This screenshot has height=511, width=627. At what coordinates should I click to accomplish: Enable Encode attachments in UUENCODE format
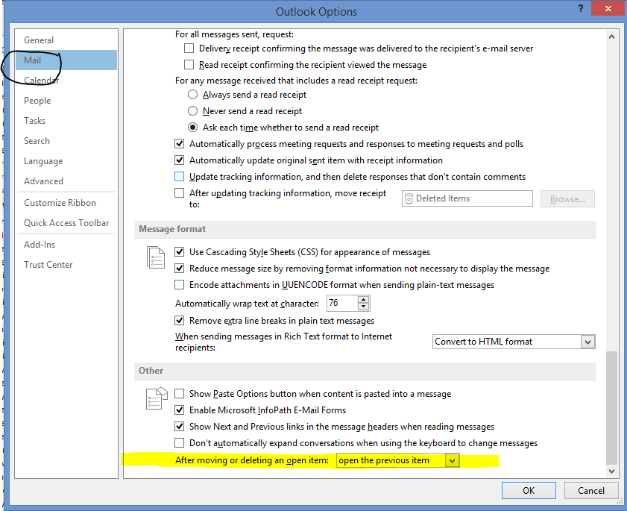(x=180, y=285)
